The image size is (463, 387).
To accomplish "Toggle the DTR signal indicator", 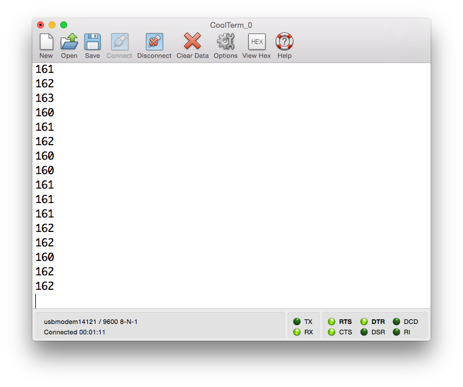I will [364, 322].
